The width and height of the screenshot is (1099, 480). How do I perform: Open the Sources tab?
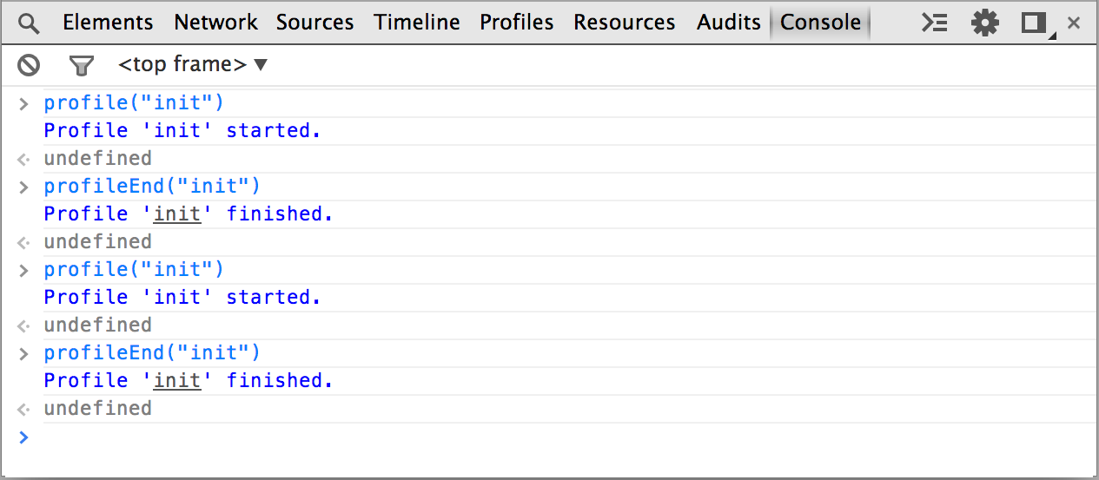click(x=314, y=23)
